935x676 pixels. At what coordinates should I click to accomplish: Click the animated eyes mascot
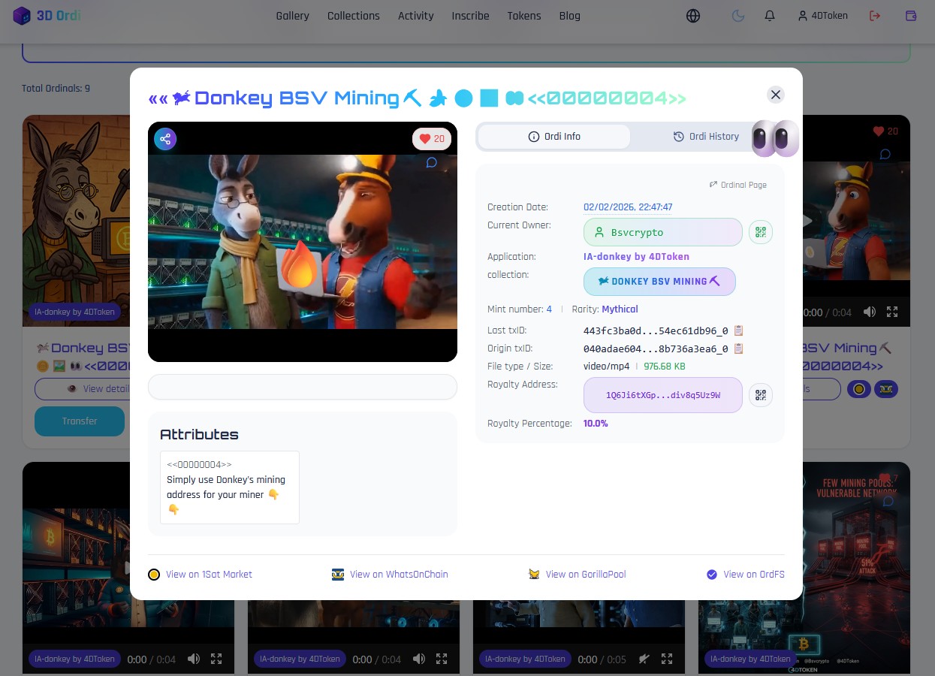point(775,138)
